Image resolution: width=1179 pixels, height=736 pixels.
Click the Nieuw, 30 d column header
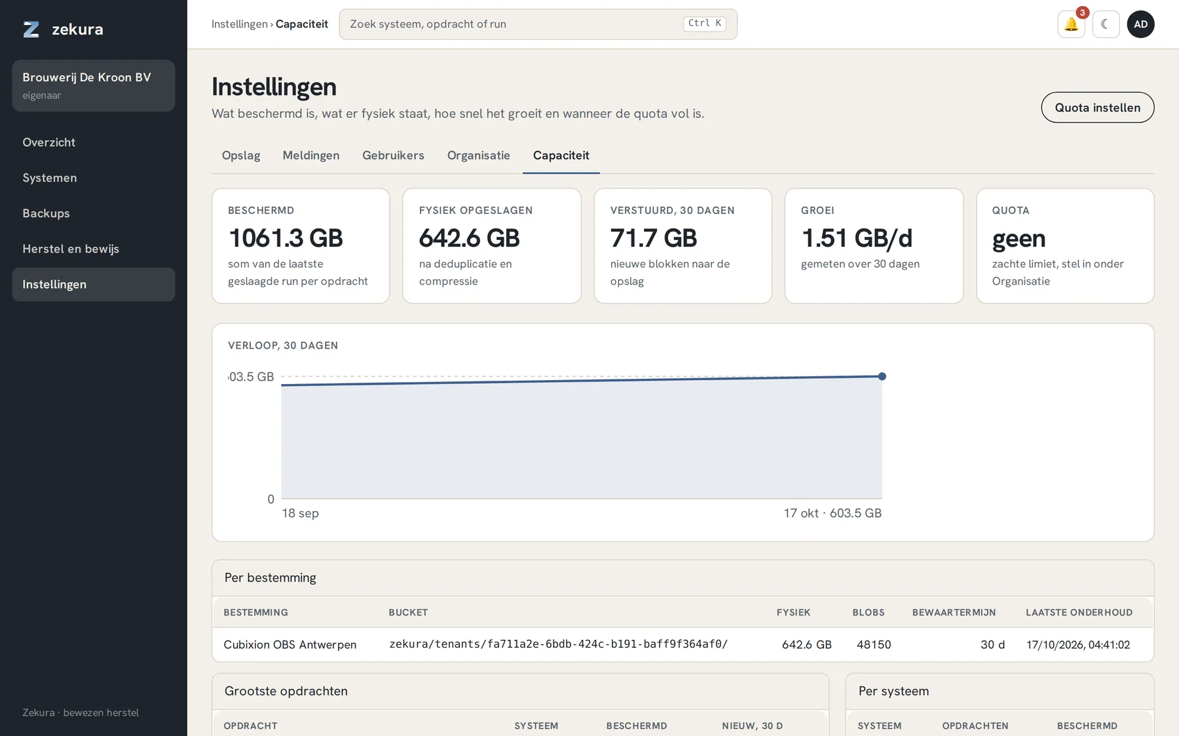[753, 726]
